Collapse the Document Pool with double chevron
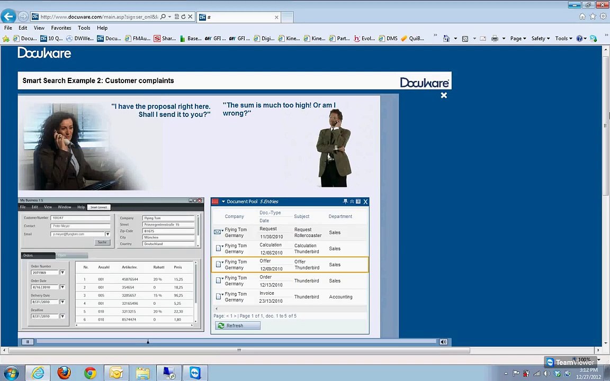This screenshot has height=381, width=610. click(x=352, y=202)
